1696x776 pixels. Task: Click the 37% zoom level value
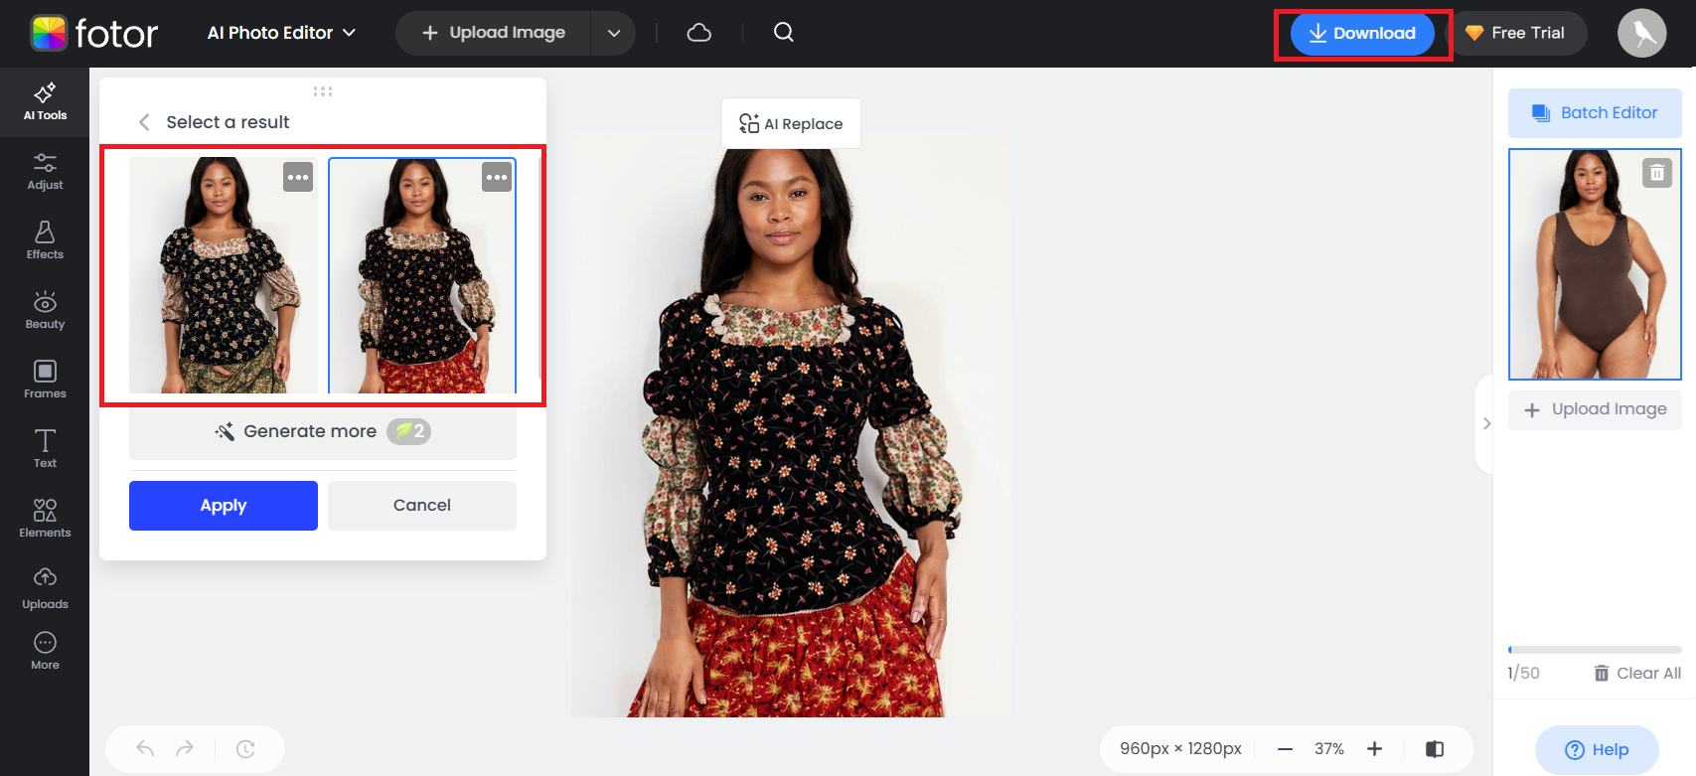[1329, 749]
